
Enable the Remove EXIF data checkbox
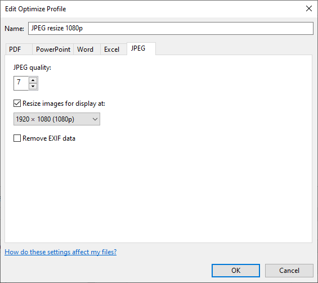17,138
